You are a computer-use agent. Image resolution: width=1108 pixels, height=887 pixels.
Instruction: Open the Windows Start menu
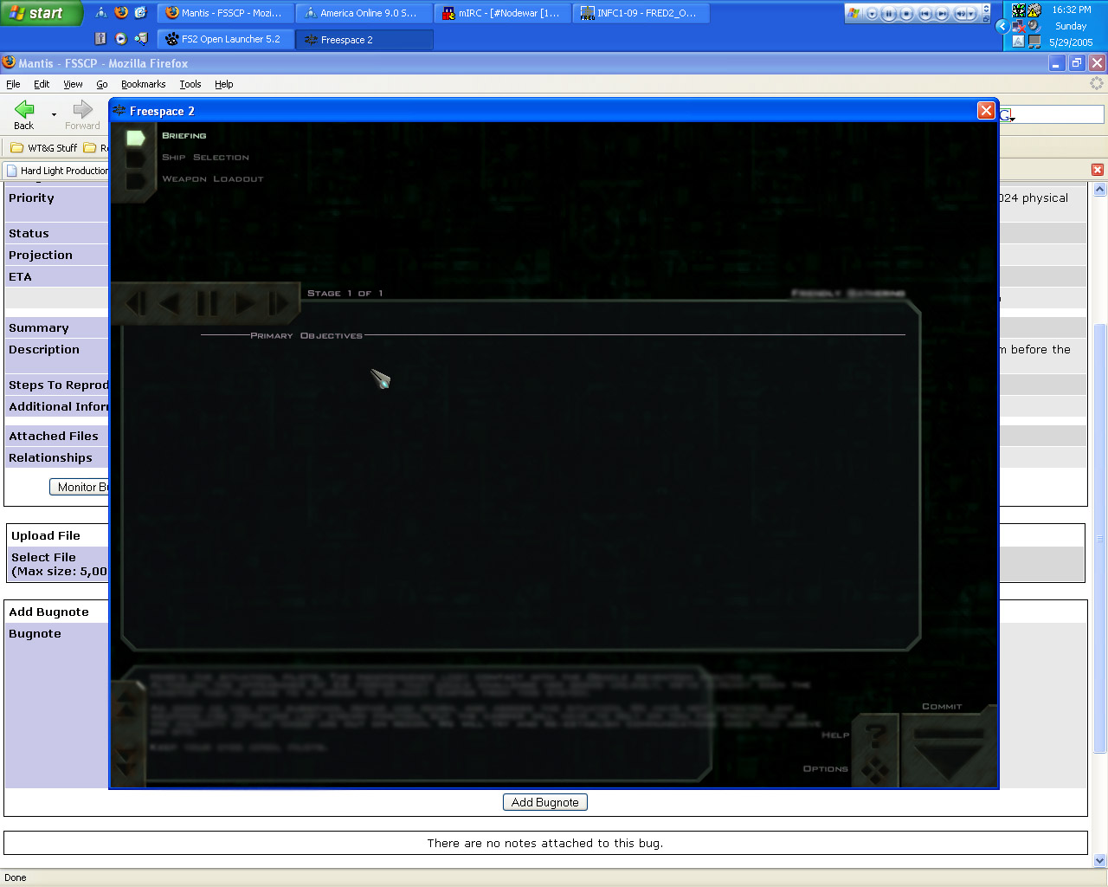(x=41, y=13)
